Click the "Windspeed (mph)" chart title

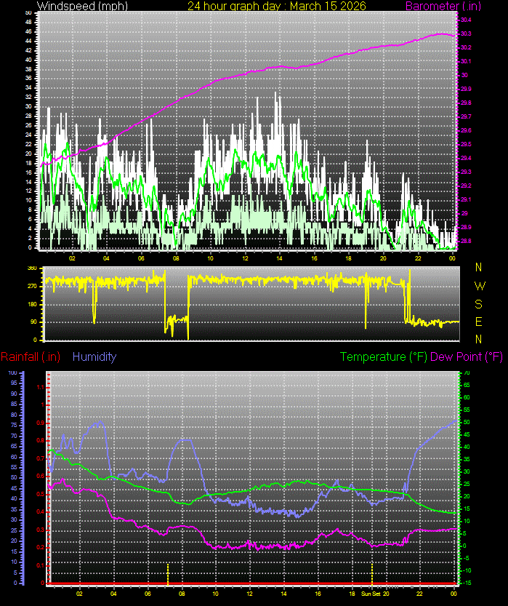(82, 6)
